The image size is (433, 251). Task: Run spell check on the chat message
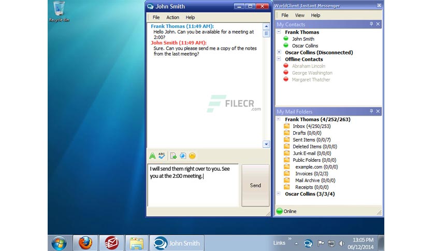(x=162, y=156)
